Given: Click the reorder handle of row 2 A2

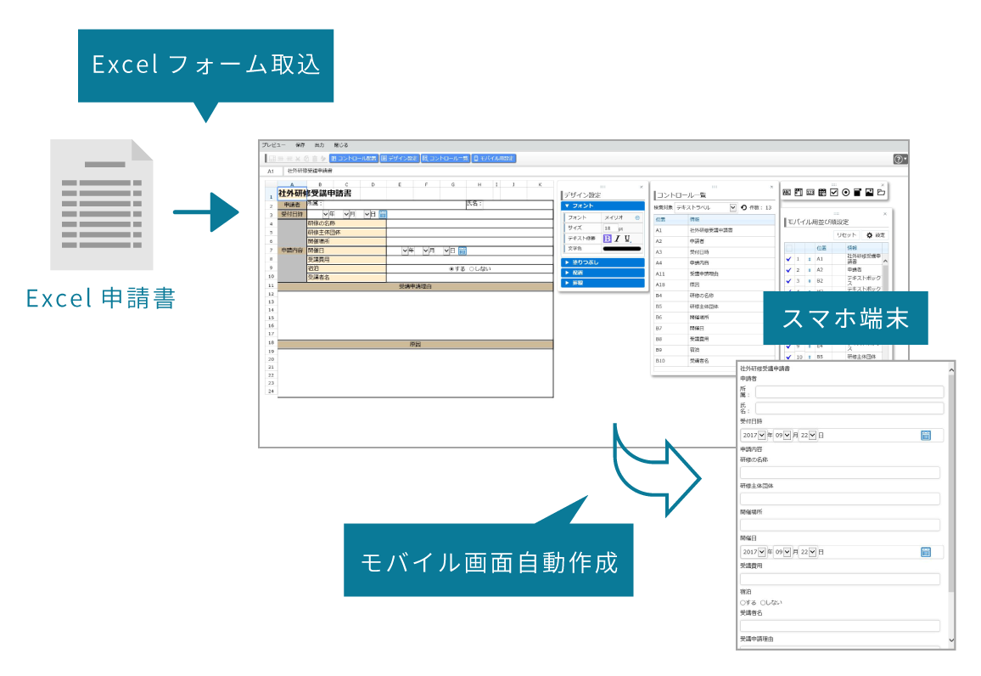Looking at the screenshot, I should [809, 270].
